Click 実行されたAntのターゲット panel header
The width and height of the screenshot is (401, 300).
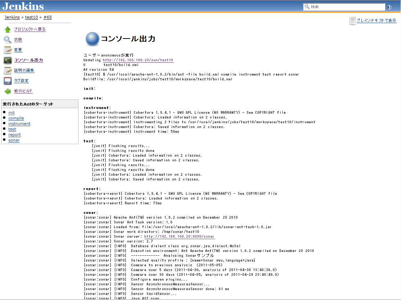tap(40, 104)
